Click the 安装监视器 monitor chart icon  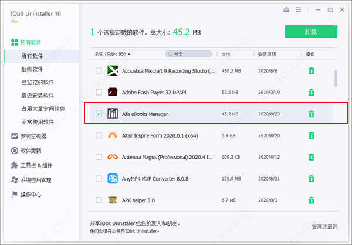coord(15,136)
